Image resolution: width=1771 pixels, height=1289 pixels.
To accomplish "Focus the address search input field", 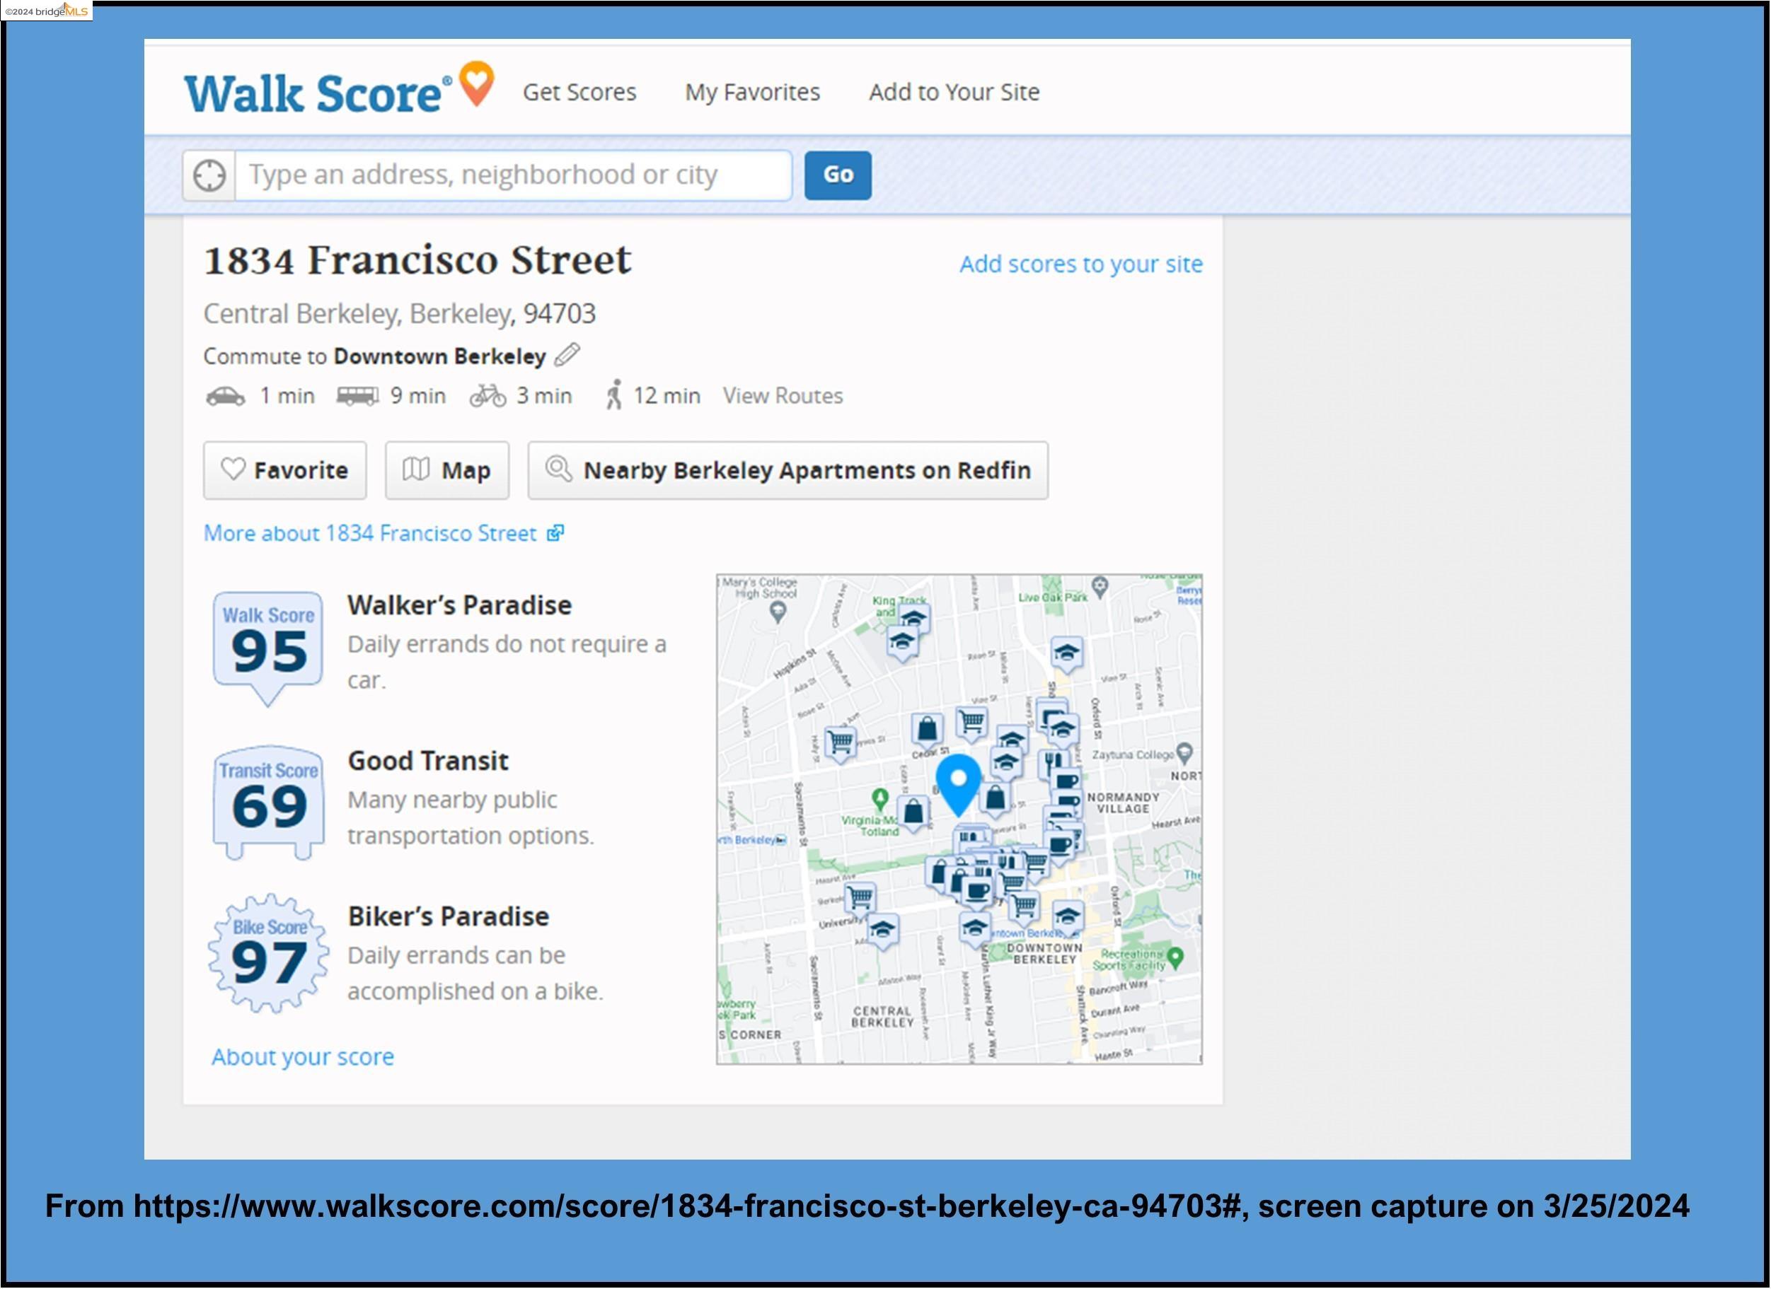I will 512,175.
